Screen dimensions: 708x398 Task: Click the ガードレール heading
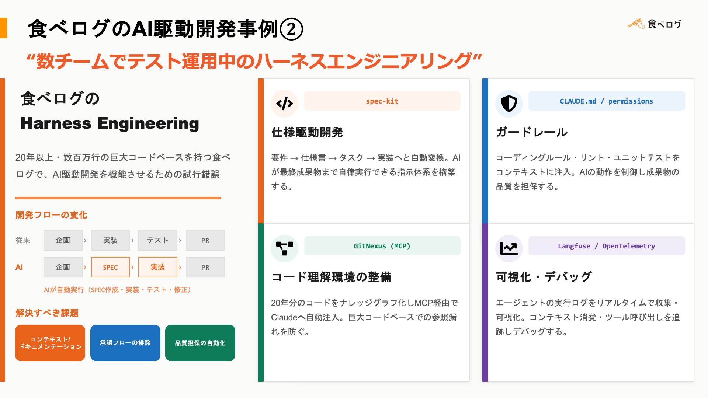(x=532, y=132)
